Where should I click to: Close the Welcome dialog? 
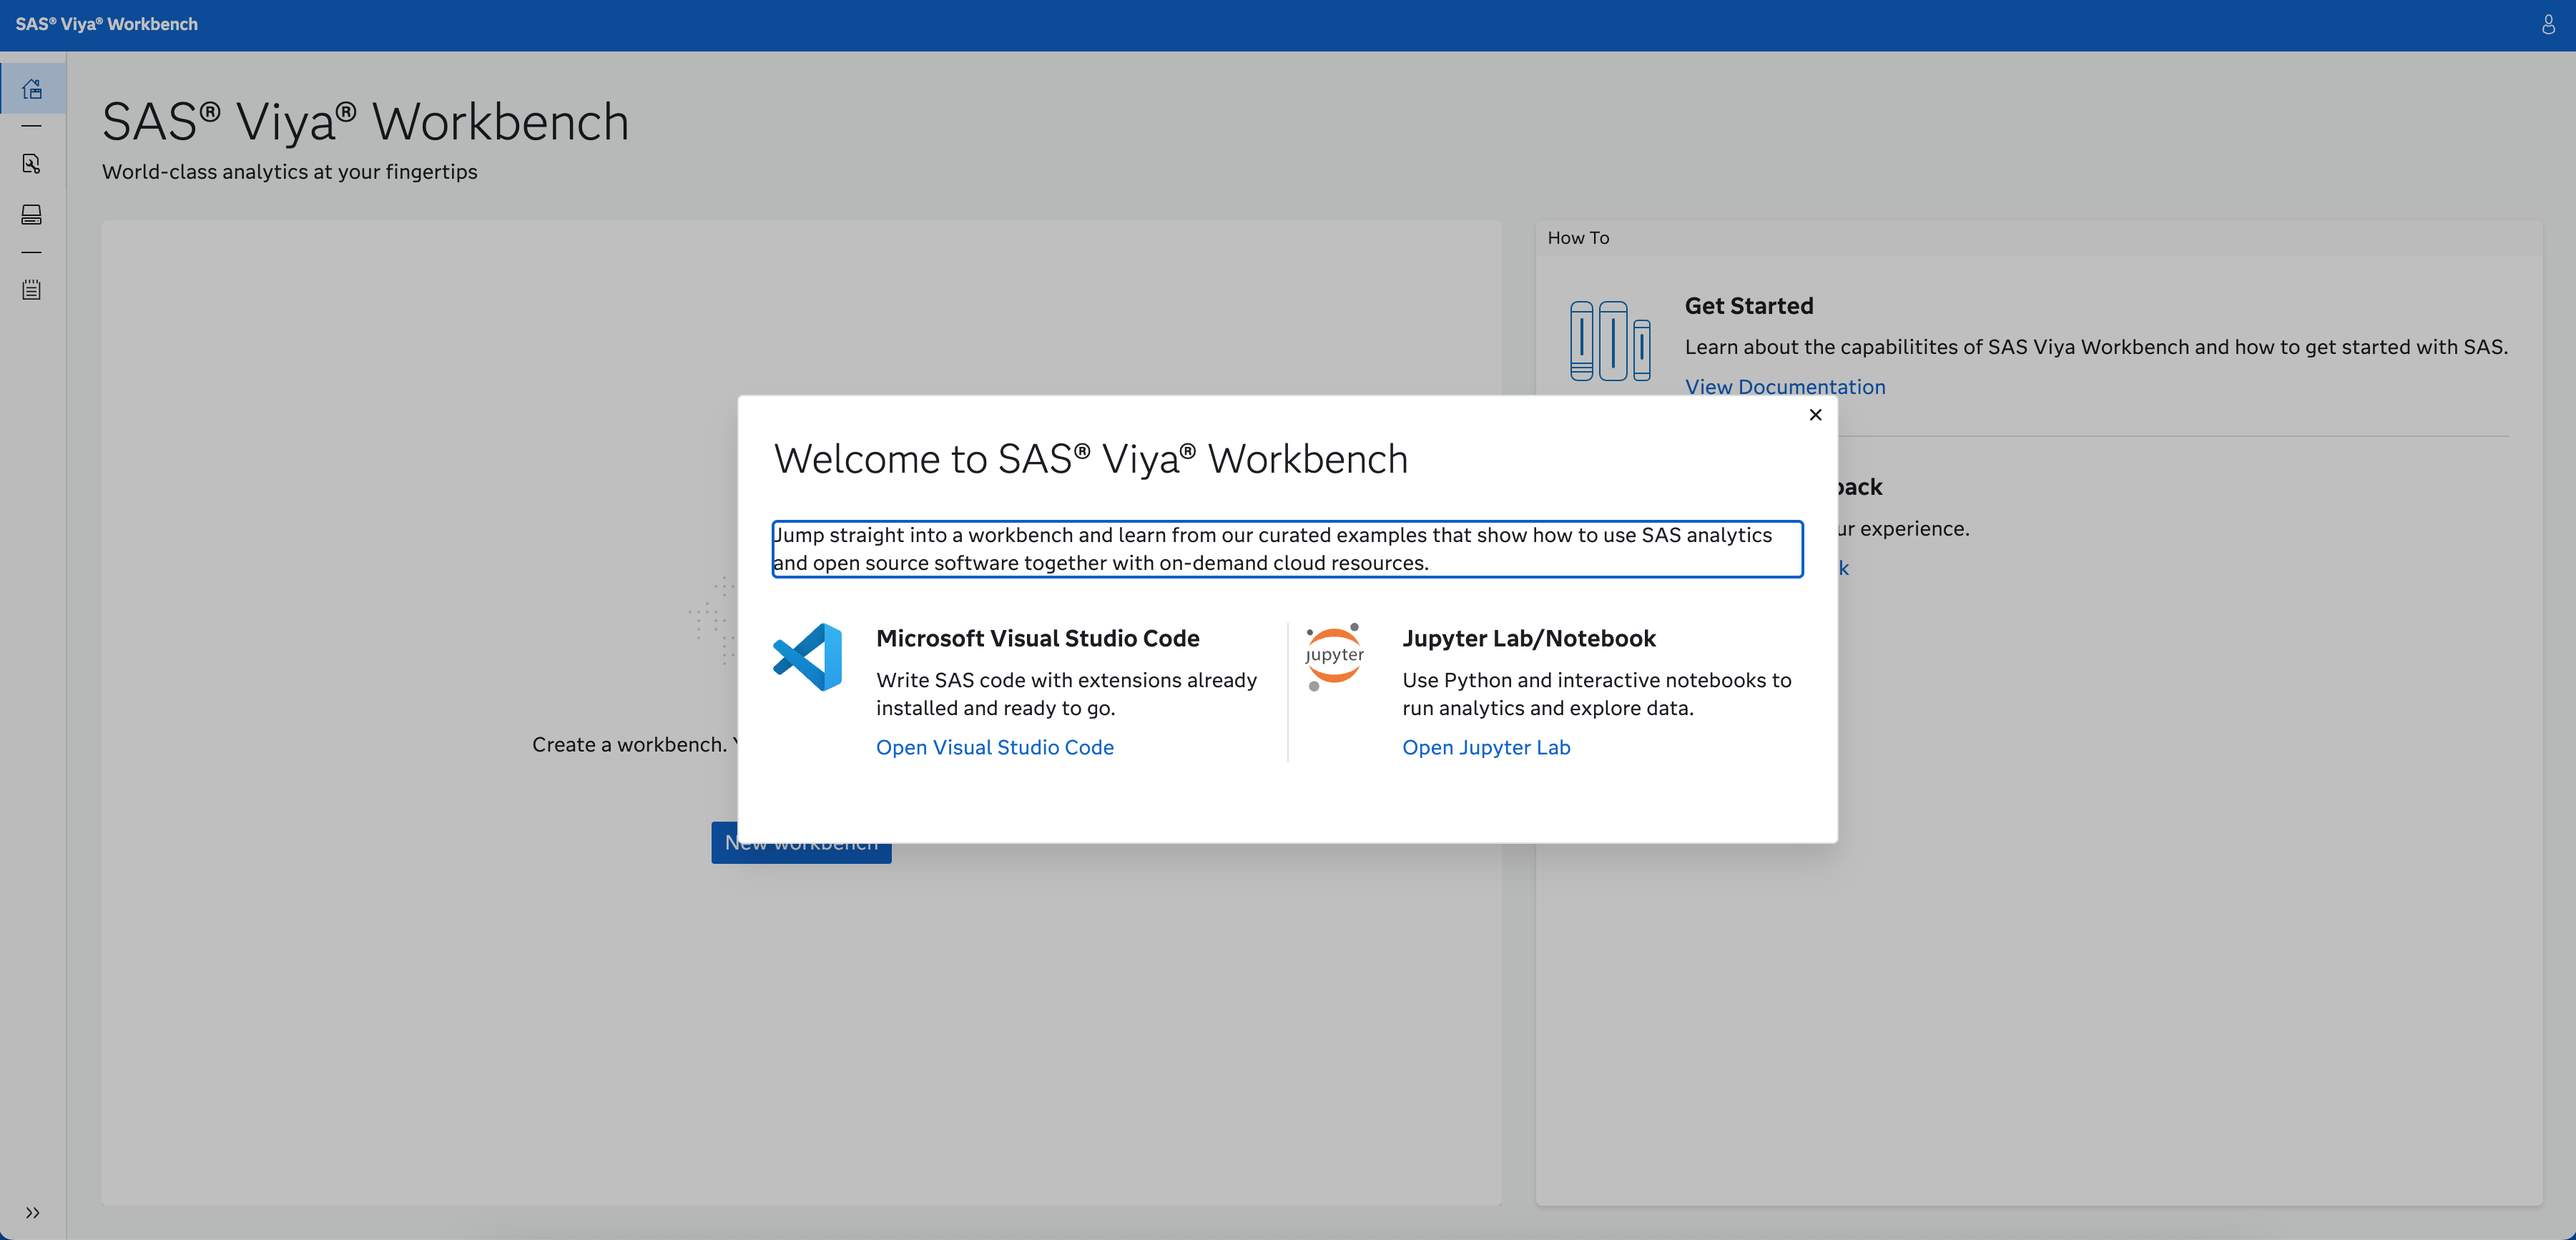pos(1816,414)
